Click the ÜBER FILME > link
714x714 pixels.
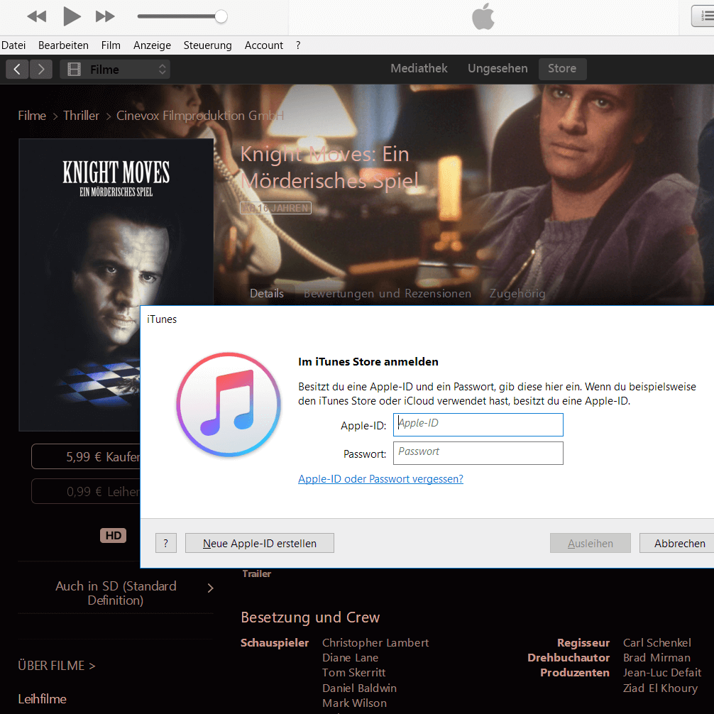tap(57, 666)
